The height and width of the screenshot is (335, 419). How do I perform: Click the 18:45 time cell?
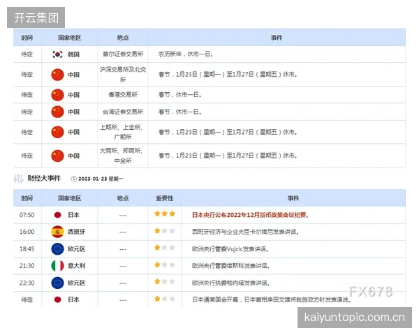[27, 249]
